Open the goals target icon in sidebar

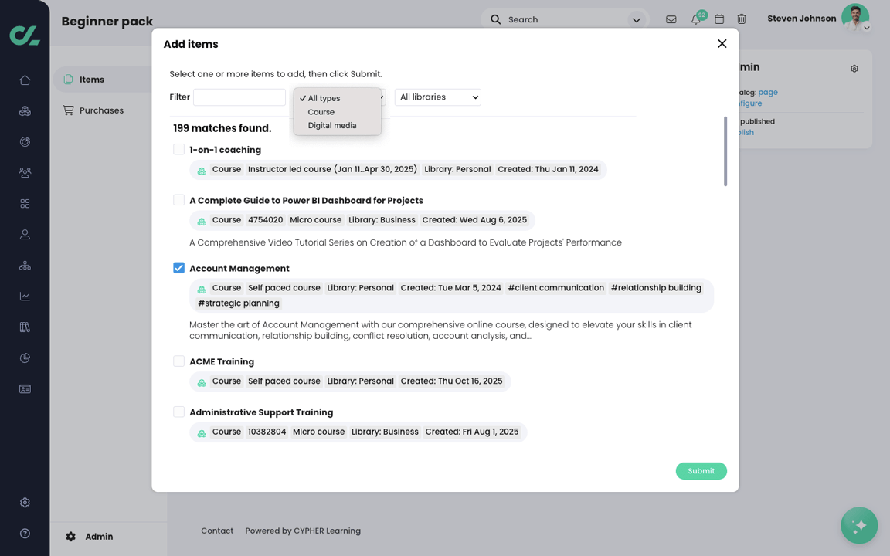click(25, 142)
